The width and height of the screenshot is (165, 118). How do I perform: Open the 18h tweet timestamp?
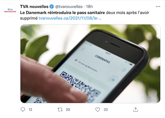click(x=89, y=7)
